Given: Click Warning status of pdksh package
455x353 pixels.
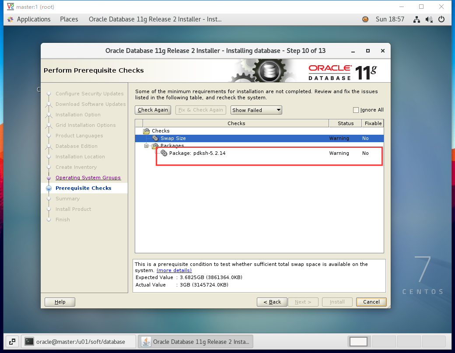Looking at the screenshot, I should pyautogui.click(x=339, y=153).
